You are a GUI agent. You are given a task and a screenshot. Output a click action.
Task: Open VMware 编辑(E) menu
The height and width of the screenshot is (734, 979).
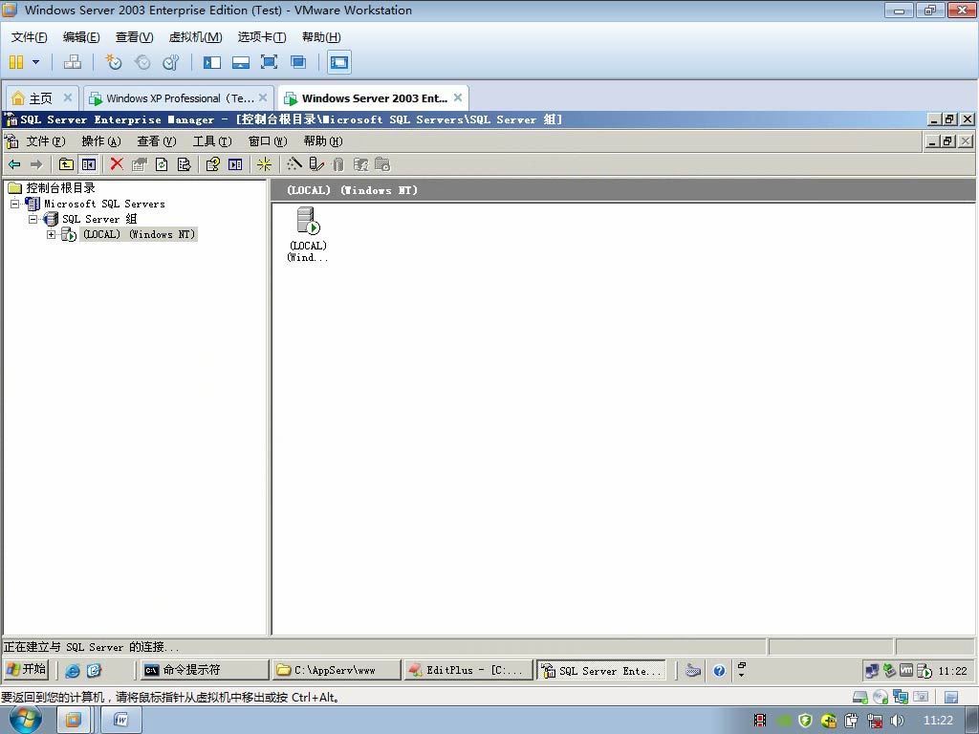tap(81, 37)
